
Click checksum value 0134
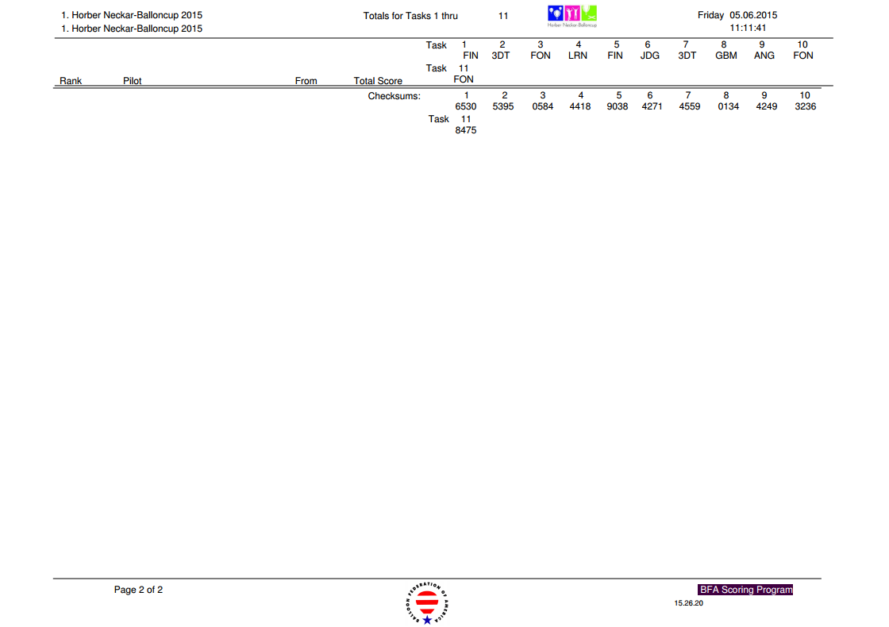pyautogui.click(x=728, y=106)
